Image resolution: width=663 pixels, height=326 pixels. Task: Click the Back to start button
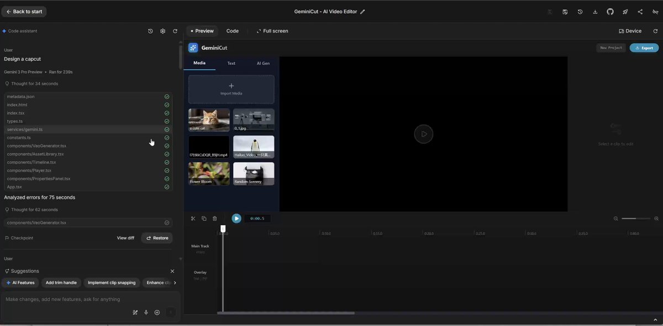(x=24, y=12)
